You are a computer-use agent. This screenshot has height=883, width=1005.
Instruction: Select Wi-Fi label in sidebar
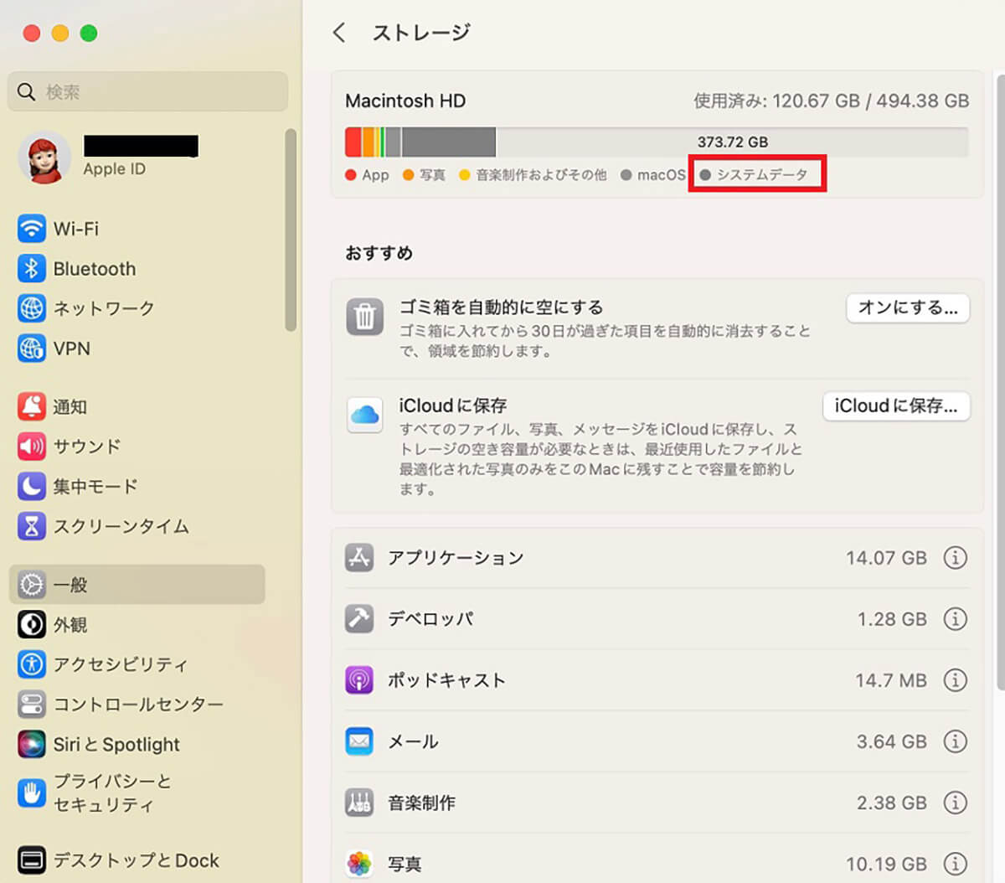(76, 229)
